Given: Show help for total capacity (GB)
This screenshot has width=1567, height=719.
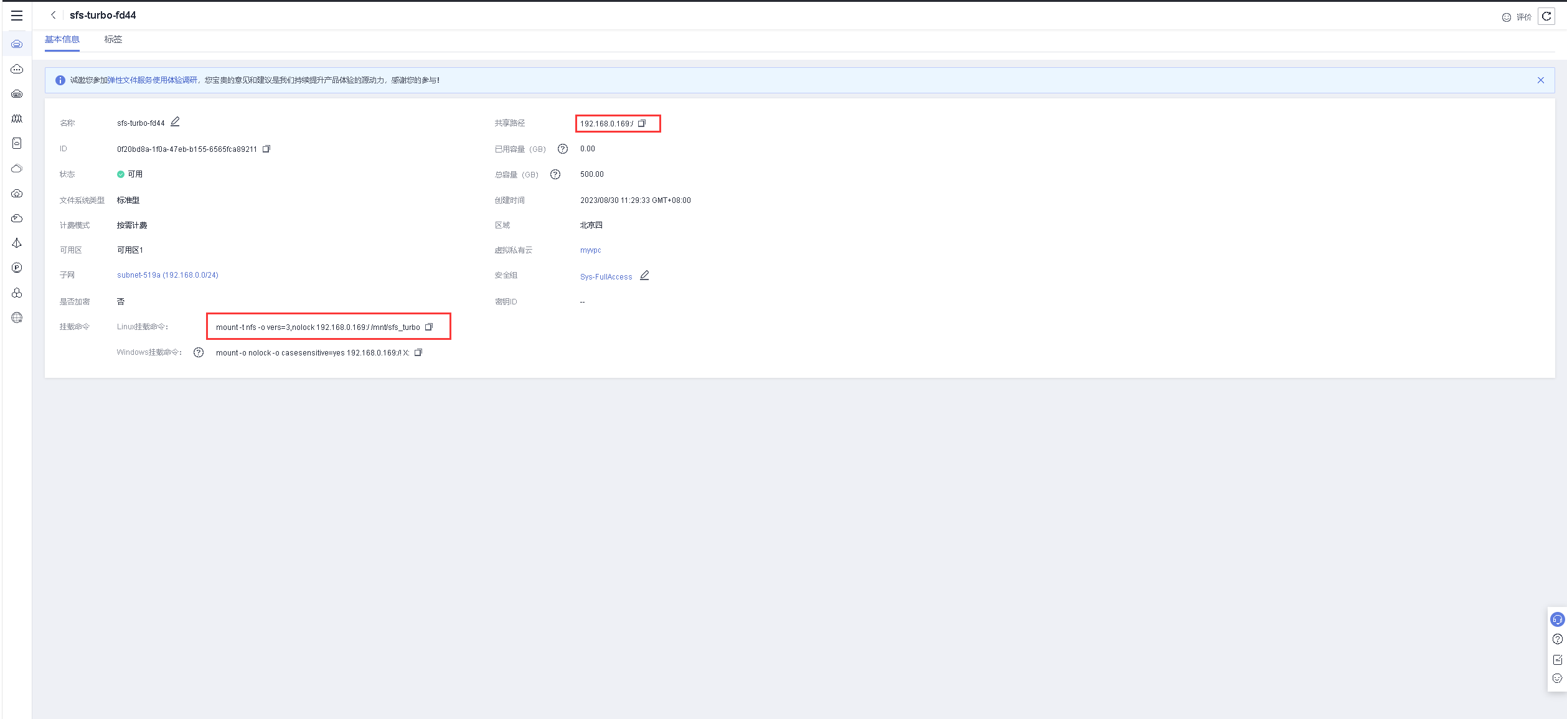Looking at the screenshot, I should pyautogui.click(x=555, y=174).
